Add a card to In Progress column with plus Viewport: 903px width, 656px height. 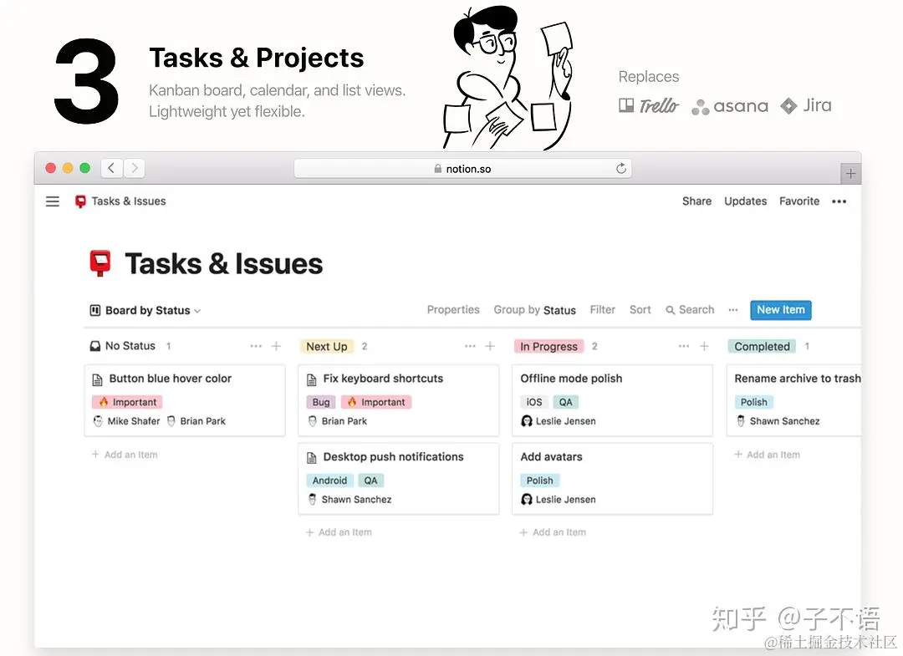[704, 346]
